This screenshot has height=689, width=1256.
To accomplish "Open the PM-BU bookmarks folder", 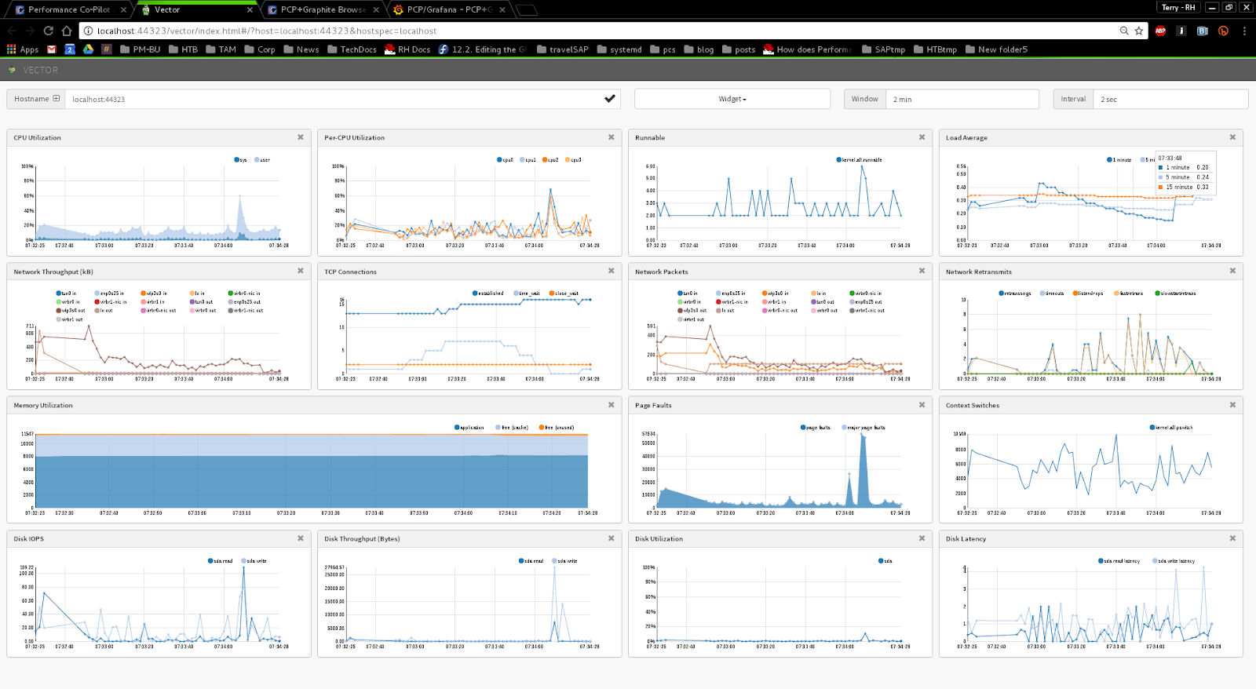I will (x=141, y=49).
